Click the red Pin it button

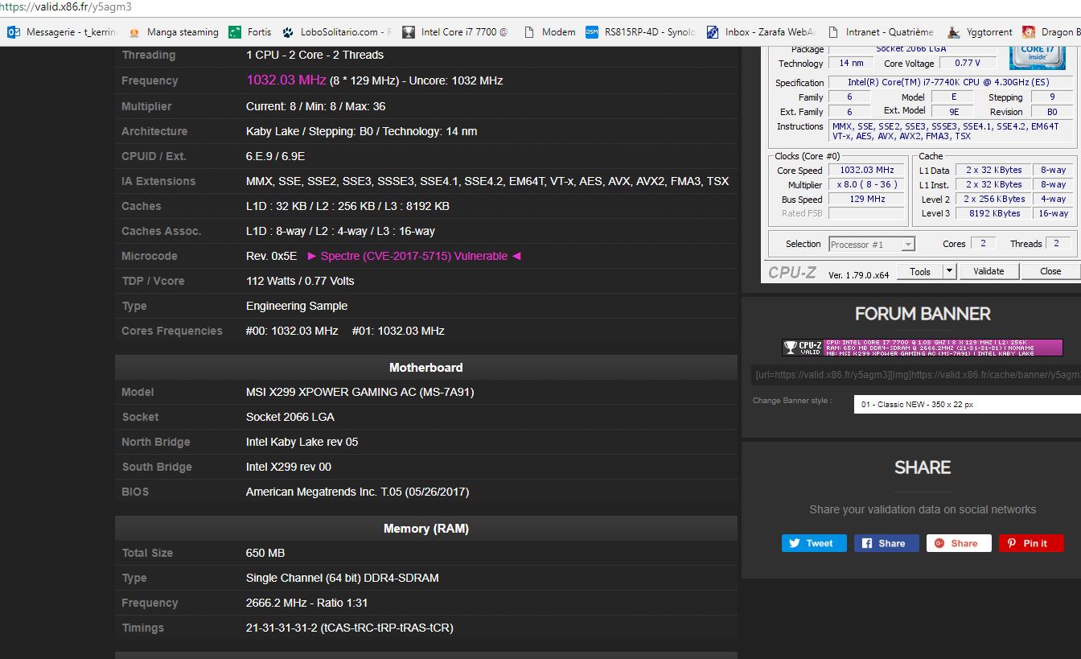1031,543
